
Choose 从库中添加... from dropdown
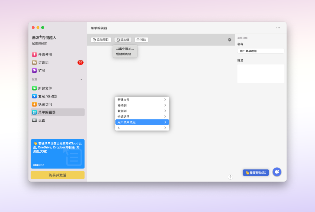pyautogui.click(x=125, y=49)
